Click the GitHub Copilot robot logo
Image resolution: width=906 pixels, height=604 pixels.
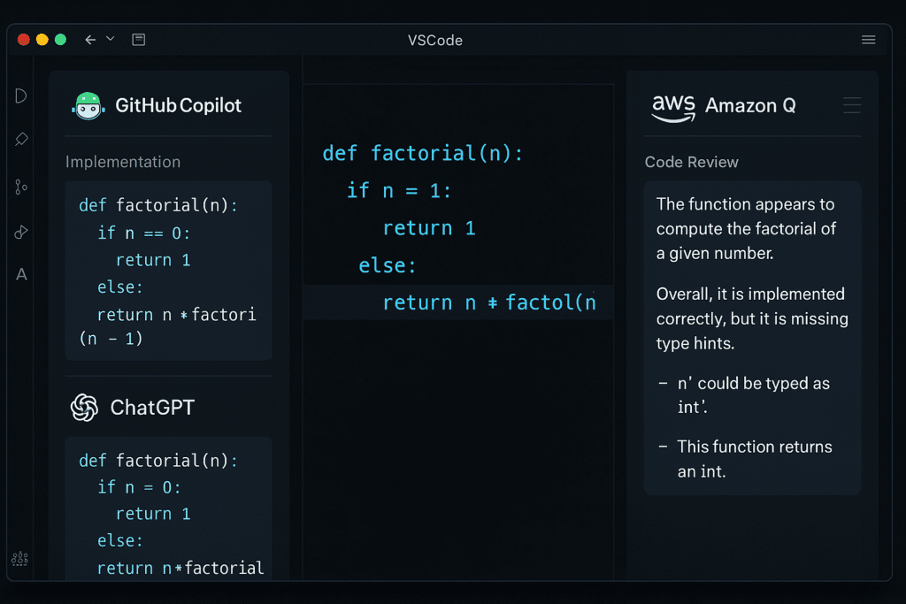[x=87, y=106]
